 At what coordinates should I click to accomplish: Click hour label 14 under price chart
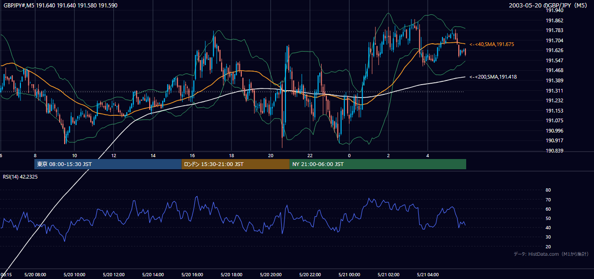pos(153,156)
